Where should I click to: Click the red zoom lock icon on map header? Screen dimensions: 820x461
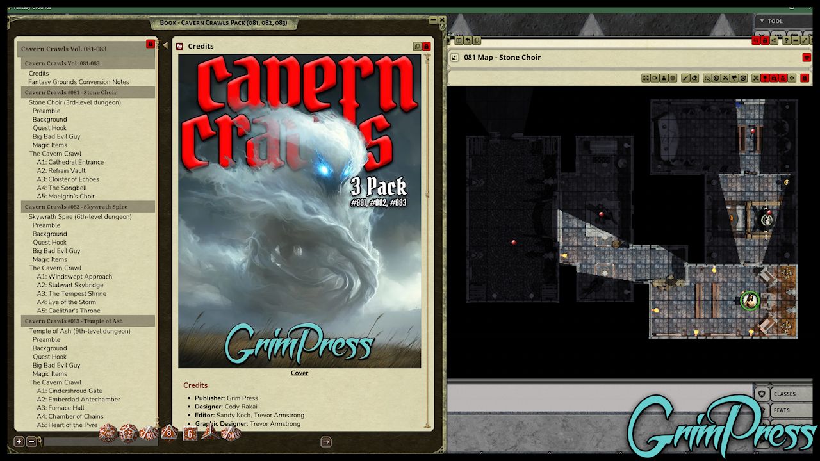click(x=756, y=40)
